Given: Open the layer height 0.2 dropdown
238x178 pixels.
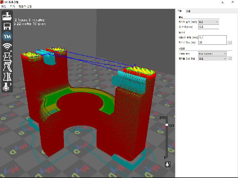Looking at the screenshot, I should (x=209, y=22).
